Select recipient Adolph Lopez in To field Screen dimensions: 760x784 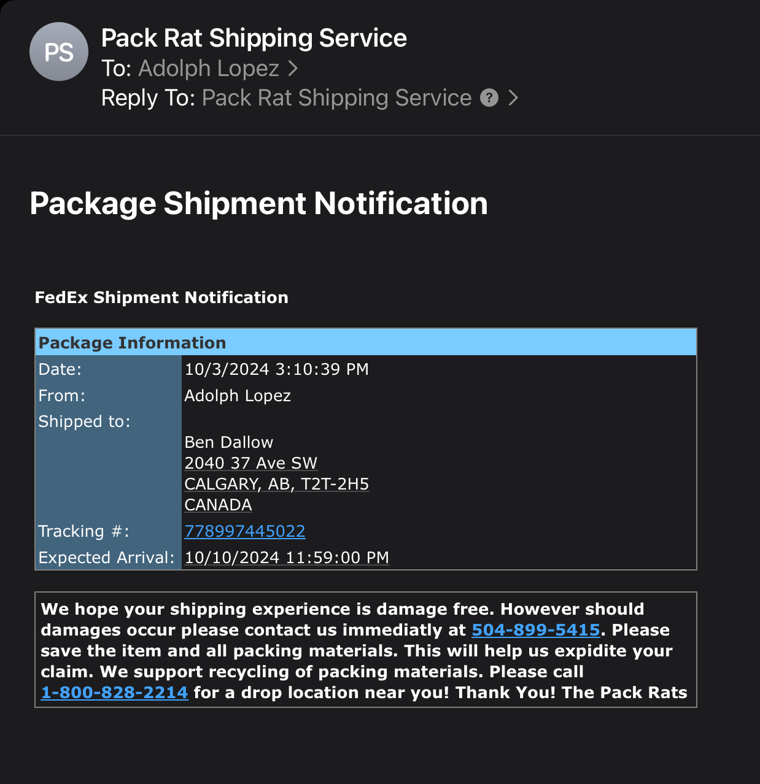[x=209, y=68]
